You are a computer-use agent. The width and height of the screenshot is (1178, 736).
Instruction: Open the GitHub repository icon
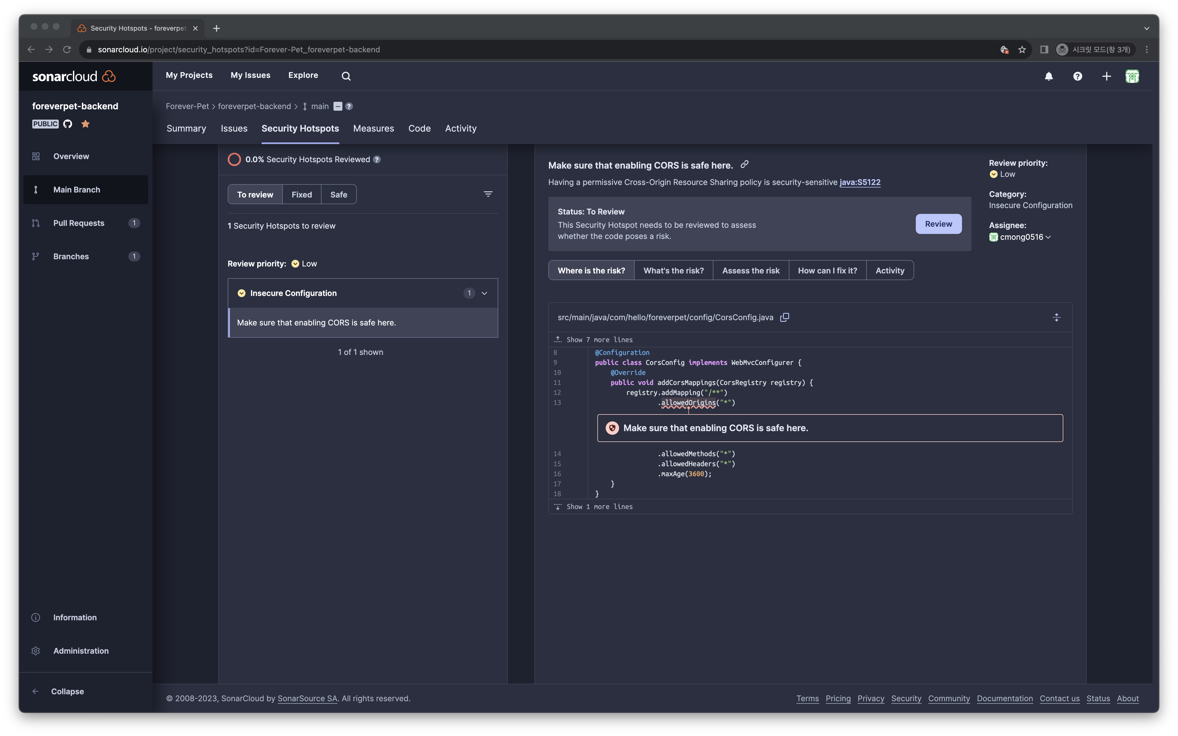coord(68,124)
